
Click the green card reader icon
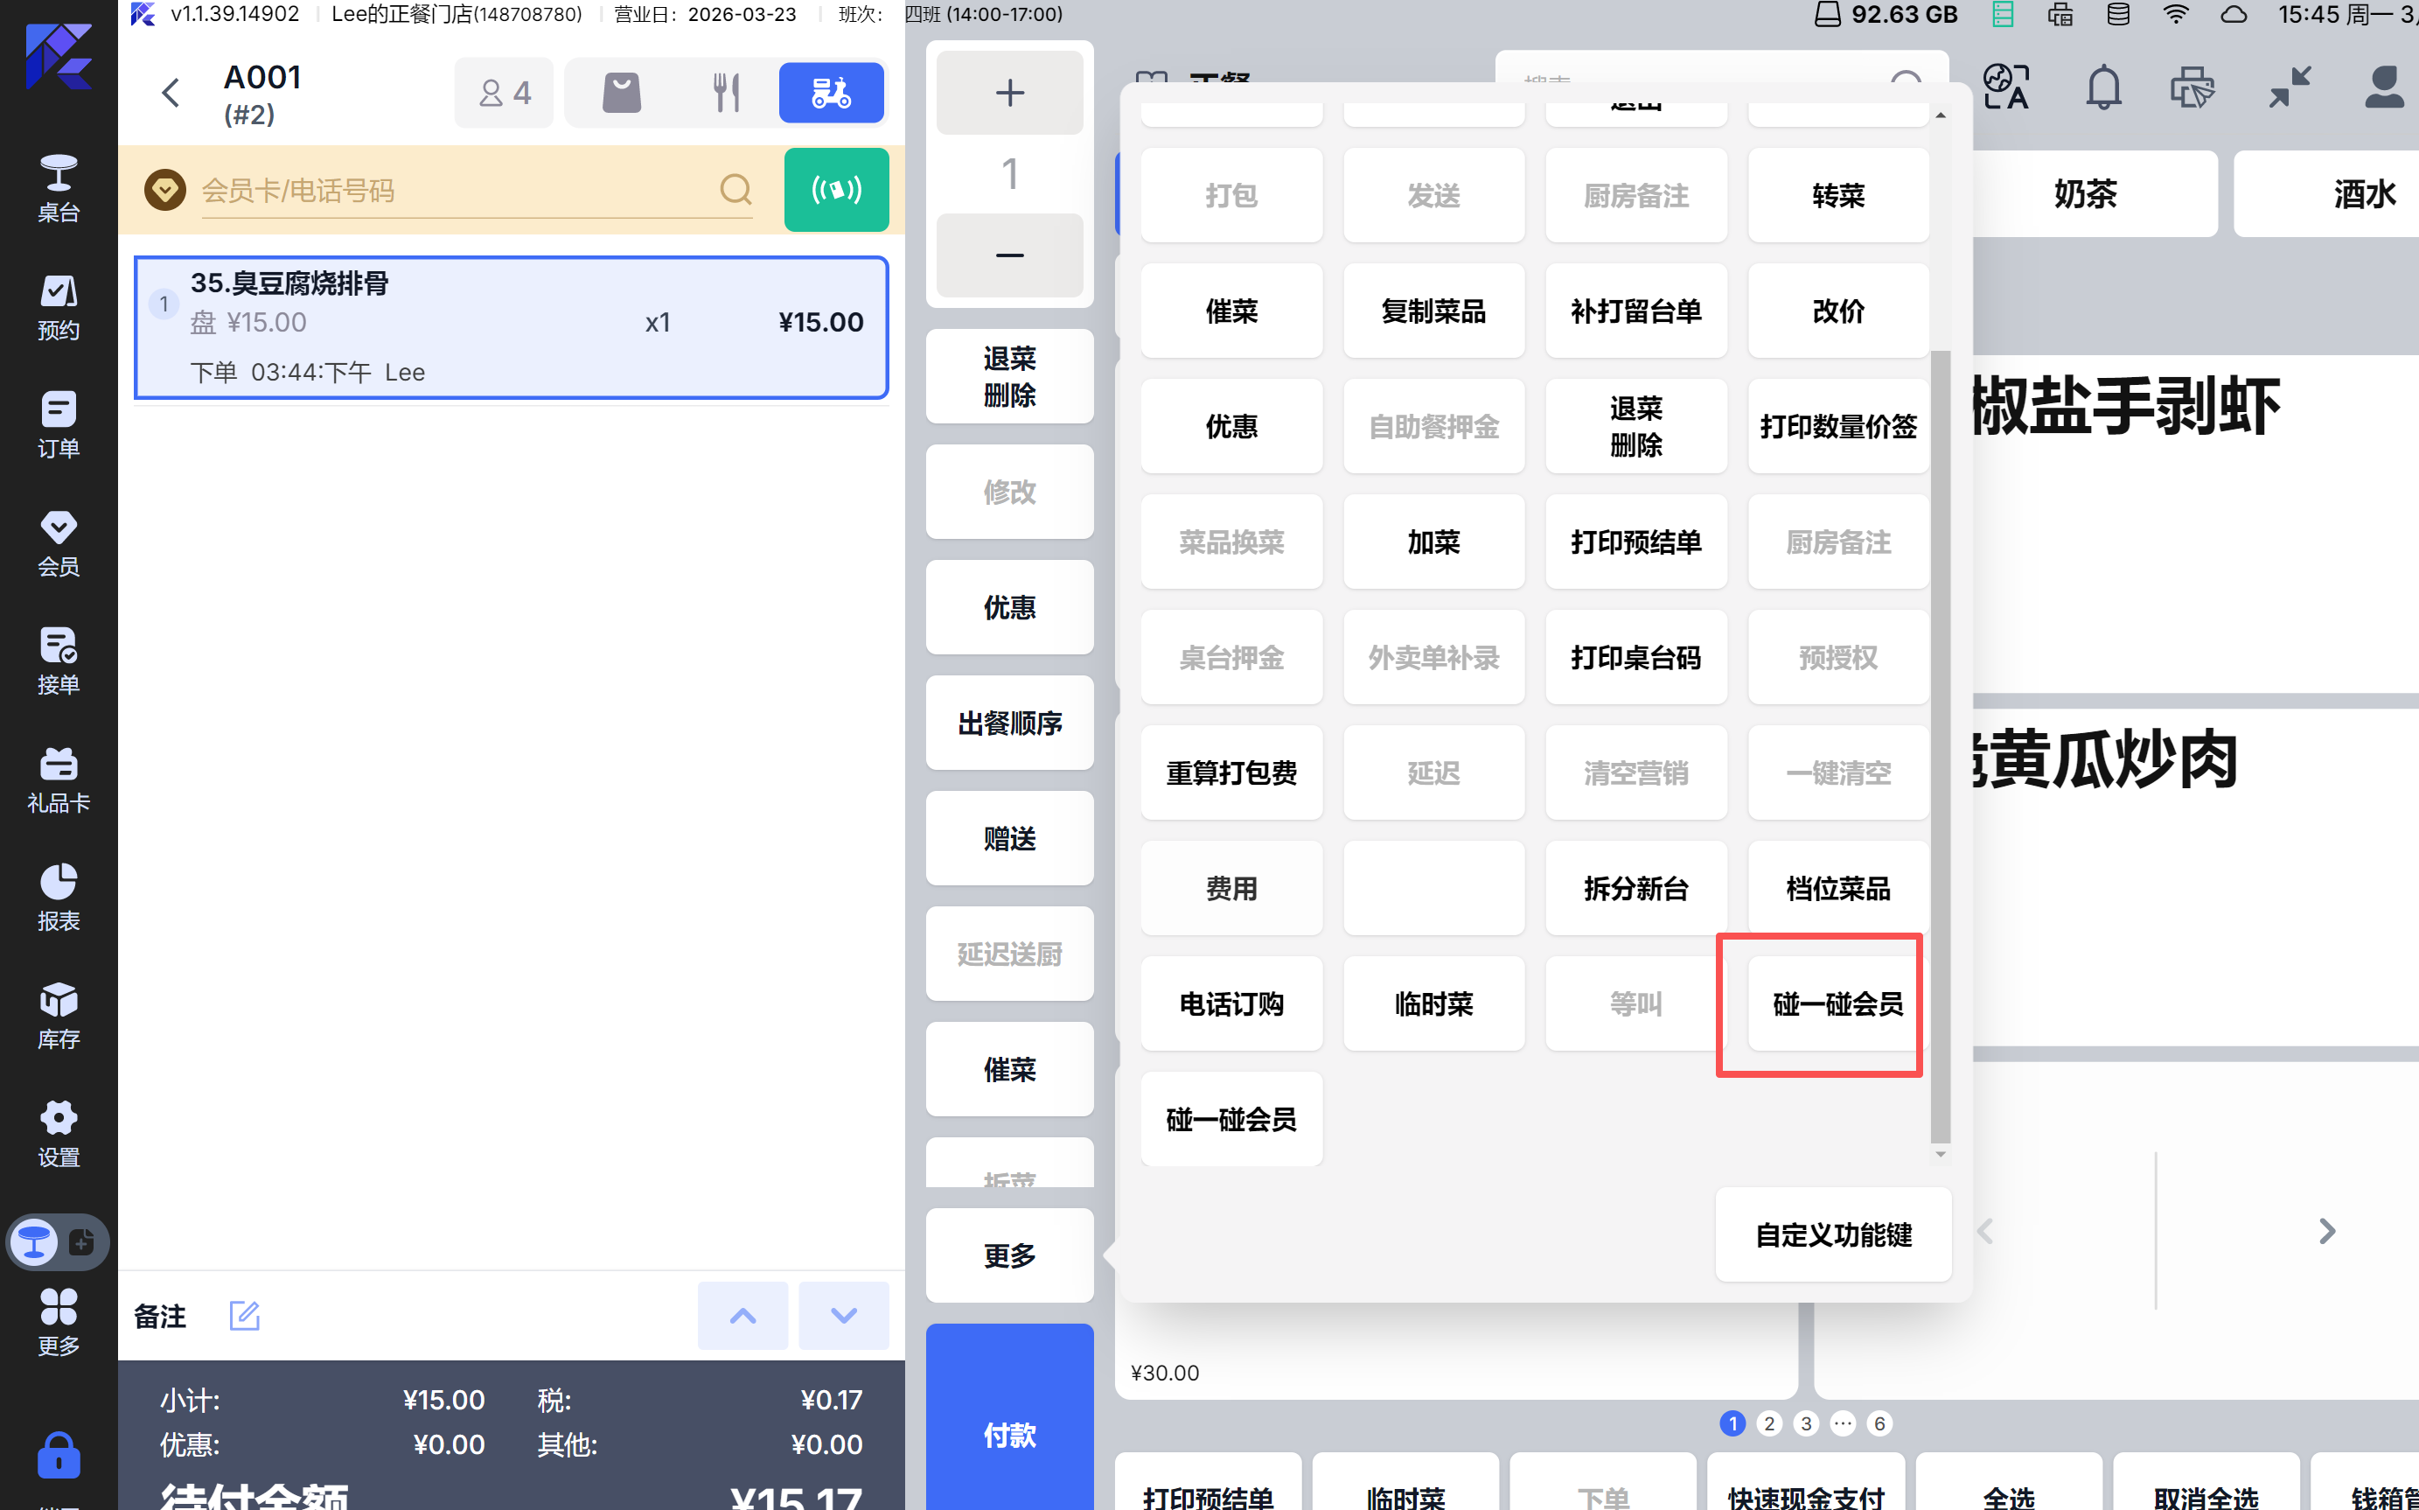pos(835,190)
